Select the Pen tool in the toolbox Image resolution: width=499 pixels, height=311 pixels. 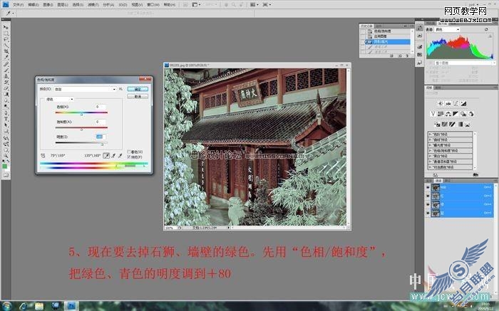pos(6,112)
